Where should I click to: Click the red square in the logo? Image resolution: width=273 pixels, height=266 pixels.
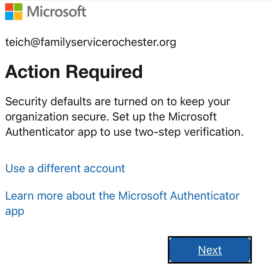coord(9,7)
